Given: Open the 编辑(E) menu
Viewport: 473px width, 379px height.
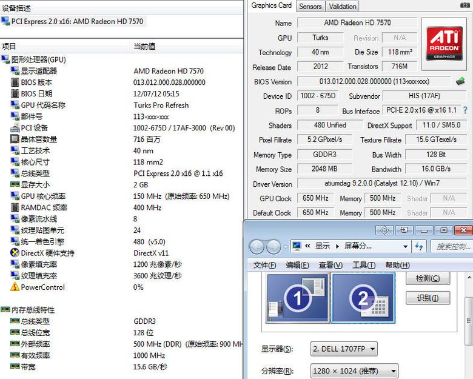Looking at the screenshot, I should [x=297, y=265].
